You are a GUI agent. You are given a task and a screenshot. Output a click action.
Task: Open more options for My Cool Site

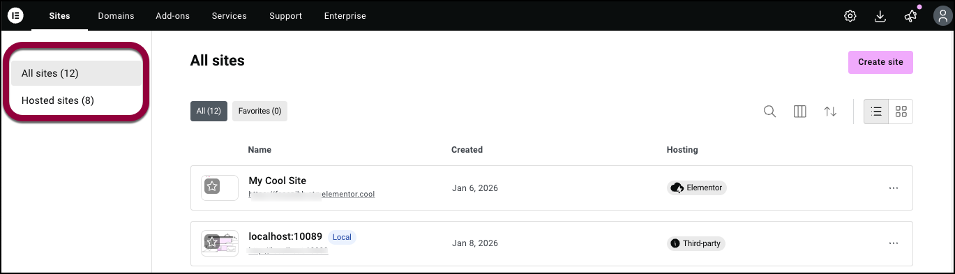point(893,188)
